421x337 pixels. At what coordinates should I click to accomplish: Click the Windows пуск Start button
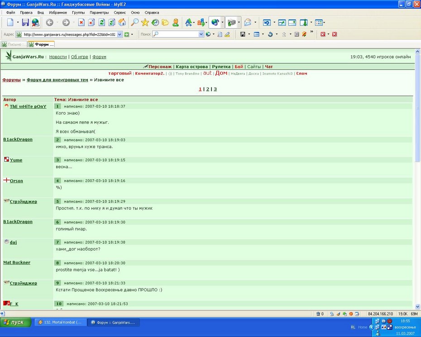pos(15,322)
